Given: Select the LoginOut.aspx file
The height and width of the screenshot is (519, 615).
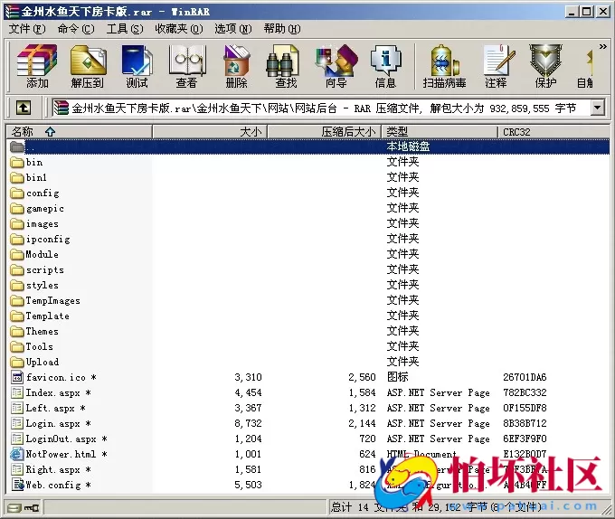Looking at the screenshot, I should click(59, 439).
